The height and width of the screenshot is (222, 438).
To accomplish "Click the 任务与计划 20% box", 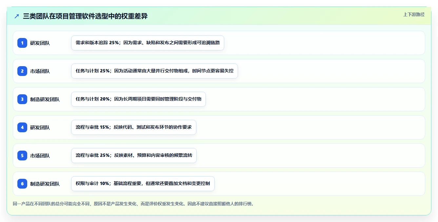I will (138, 99).
